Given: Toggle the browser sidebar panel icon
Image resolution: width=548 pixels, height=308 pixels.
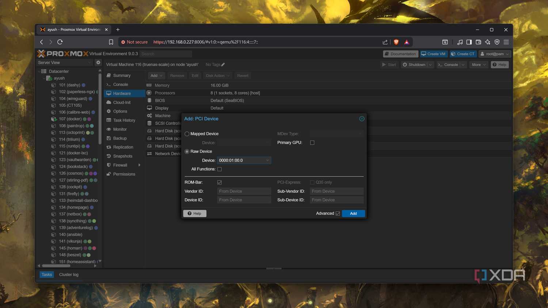Looking at the screenshot, I should 469,42.
